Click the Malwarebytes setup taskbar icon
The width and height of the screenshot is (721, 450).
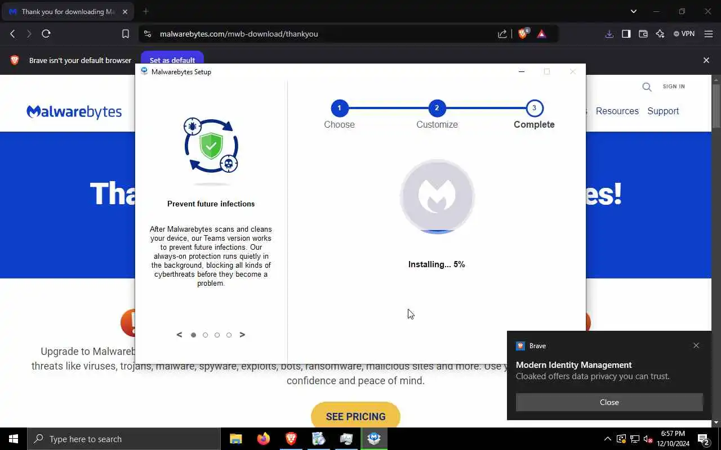pyautogui.click(x=374, y=439)
